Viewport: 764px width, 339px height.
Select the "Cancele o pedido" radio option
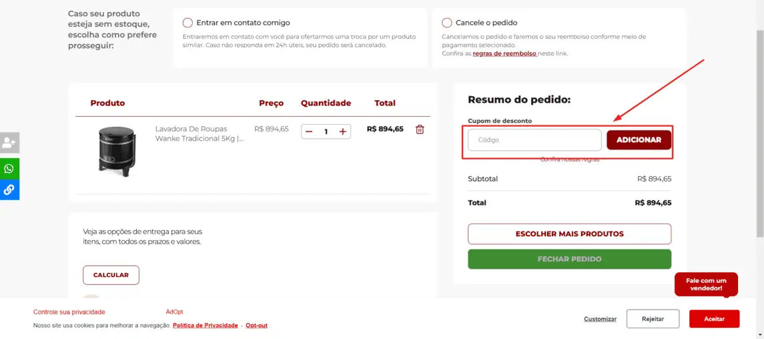[447, 23]
